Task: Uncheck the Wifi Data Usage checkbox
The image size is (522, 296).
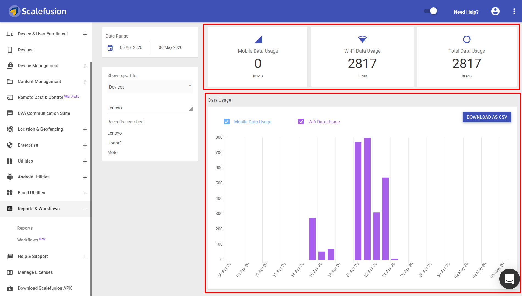Action: [x=301, y=121]
